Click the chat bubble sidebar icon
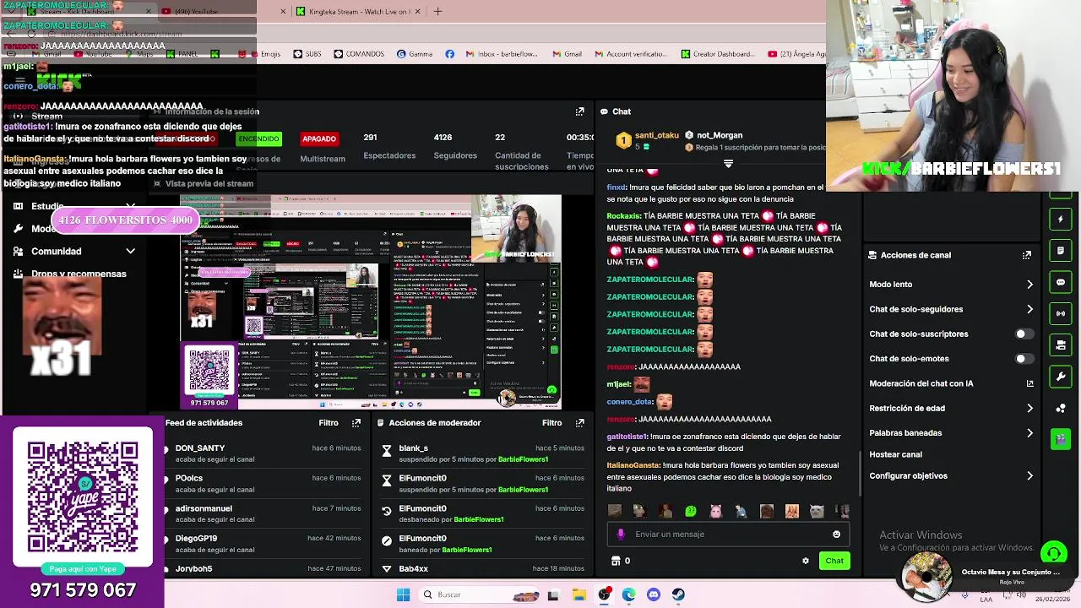1081x608 pixels. coord(1061,282)
